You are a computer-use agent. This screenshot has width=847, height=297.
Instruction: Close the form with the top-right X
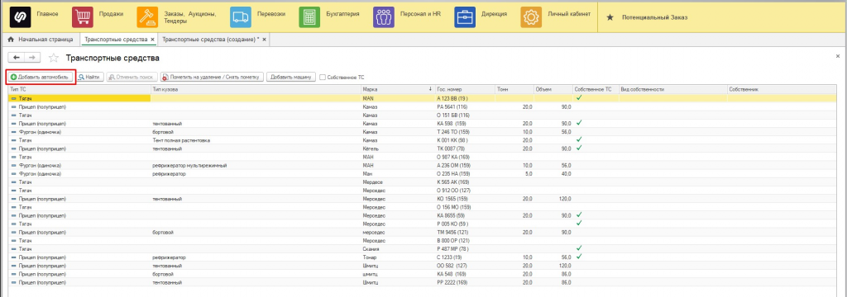[x=838, y=56]
